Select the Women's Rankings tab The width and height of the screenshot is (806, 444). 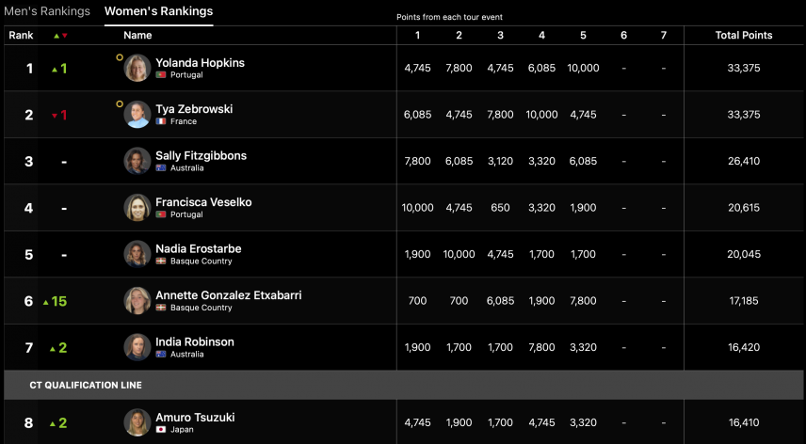click(x=158, y=11)
